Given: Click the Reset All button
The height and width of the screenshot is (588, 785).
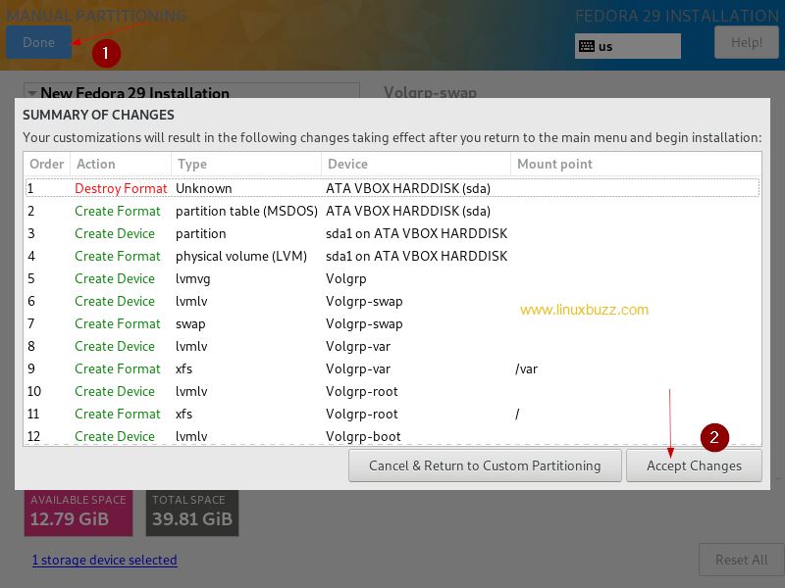Looking at the screenshot, I should point(741,560).
